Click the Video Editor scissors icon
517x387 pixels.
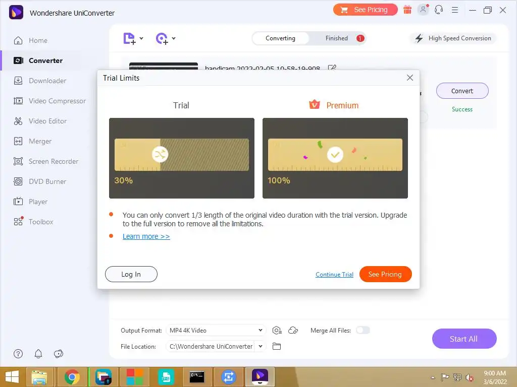tap(18, 121)
